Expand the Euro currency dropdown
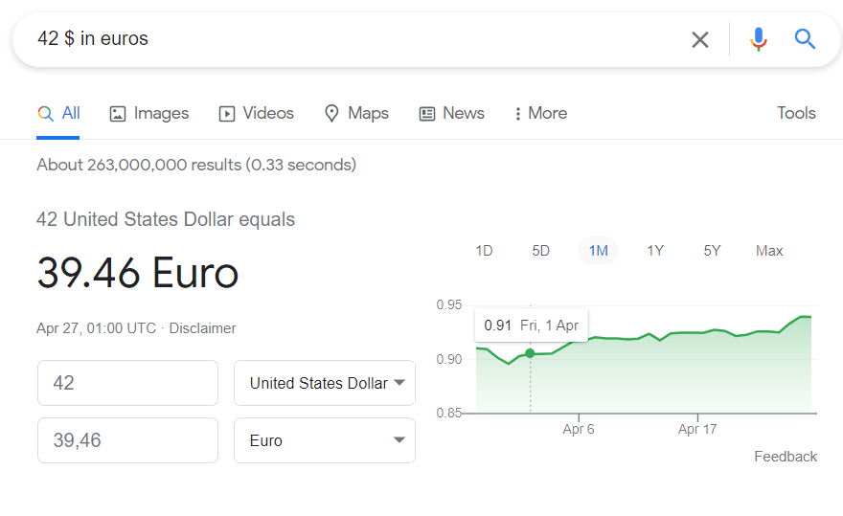Viewport: 843px width, 516px height. 325,440
